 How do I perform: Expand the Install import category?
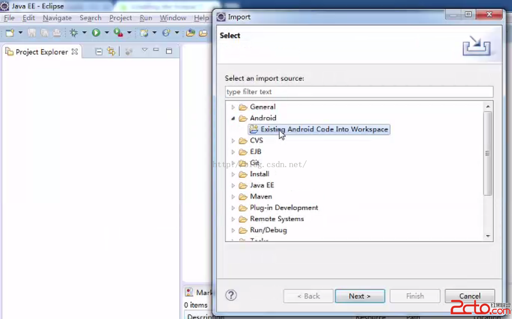point(233,174)
